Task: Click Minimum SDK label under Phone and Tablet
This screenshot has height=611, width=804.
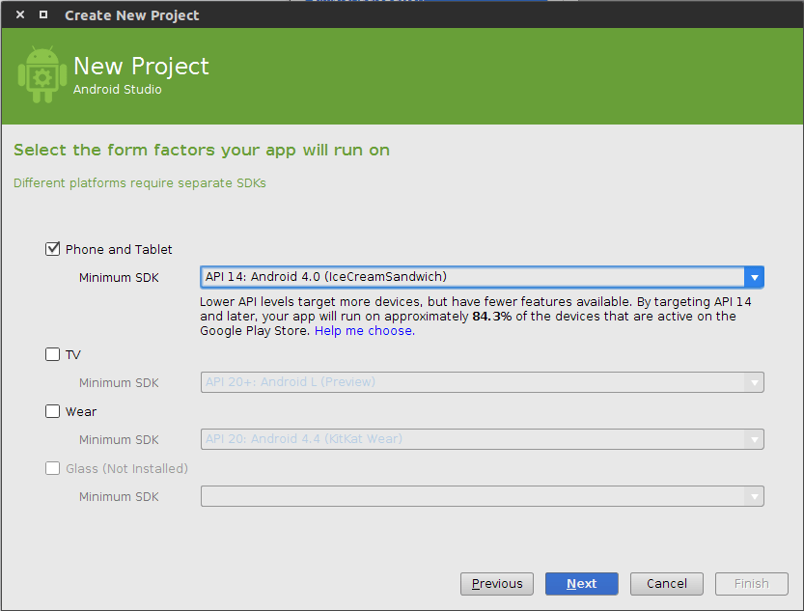Action: click(x=119, y=278)
